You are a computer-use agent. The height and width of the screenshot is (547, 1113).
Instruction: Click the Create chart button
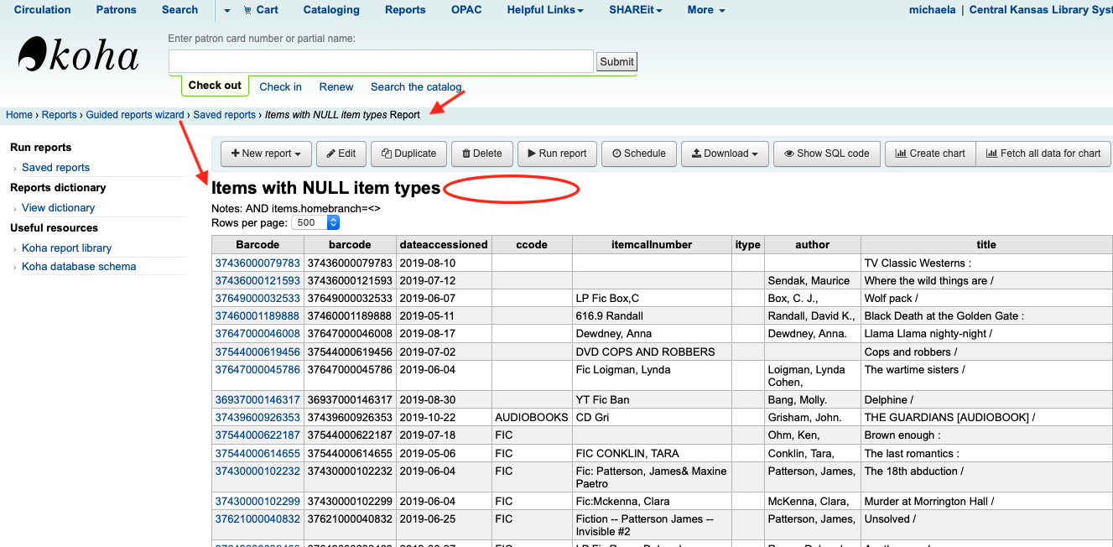tap(930, 154)
